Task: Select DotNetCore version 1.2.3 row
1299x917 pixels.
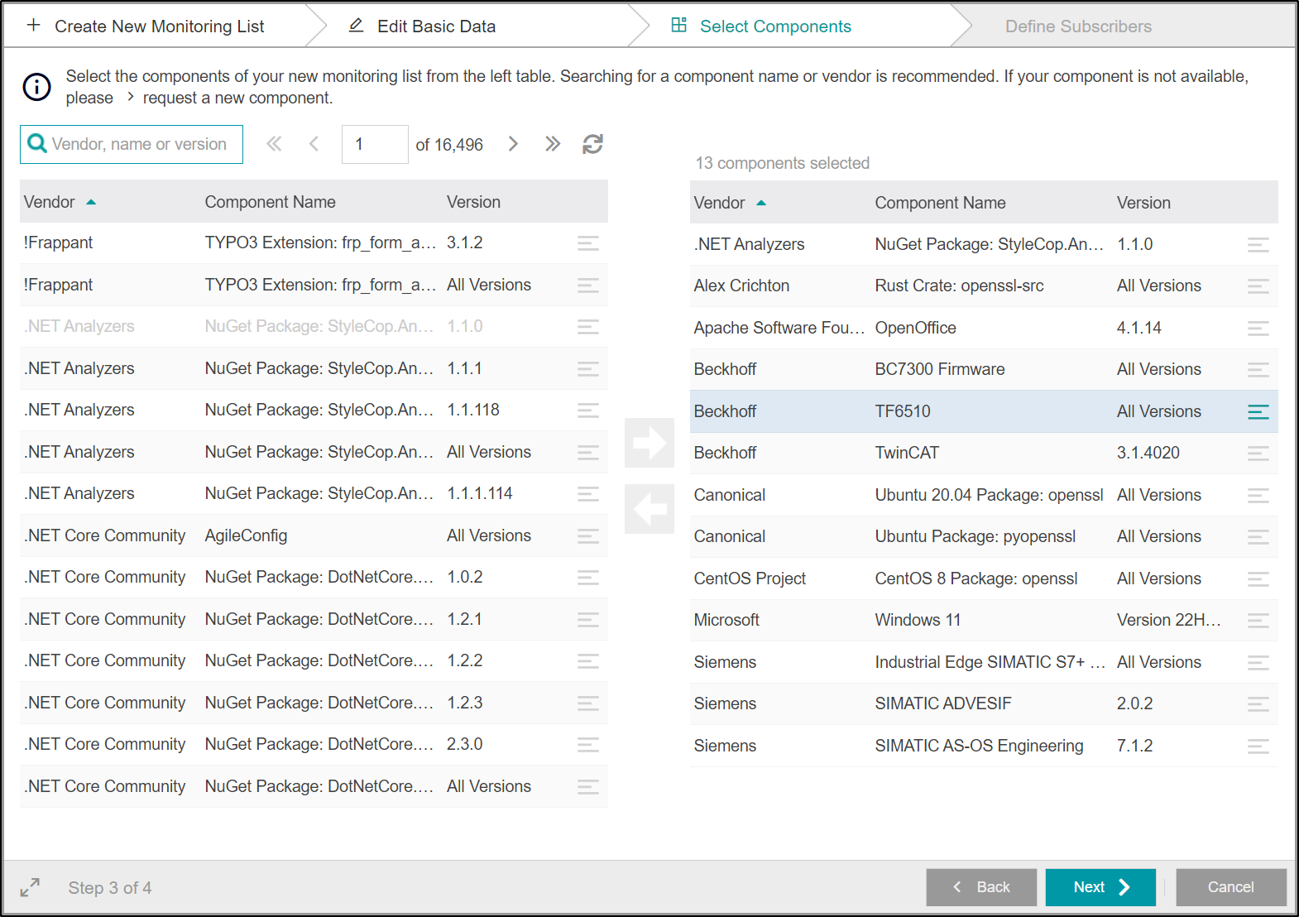Action: tap(314, 703)
